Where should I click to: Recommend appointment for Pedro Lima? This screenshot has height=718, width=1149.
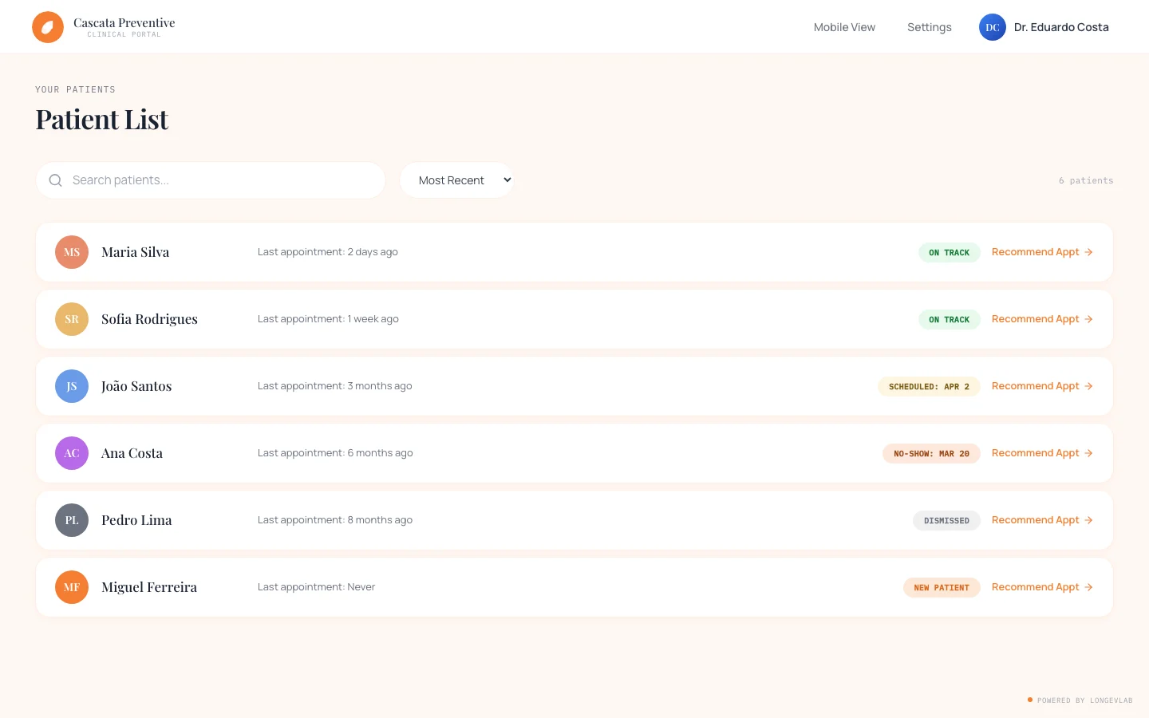(x=1042, y=520)
